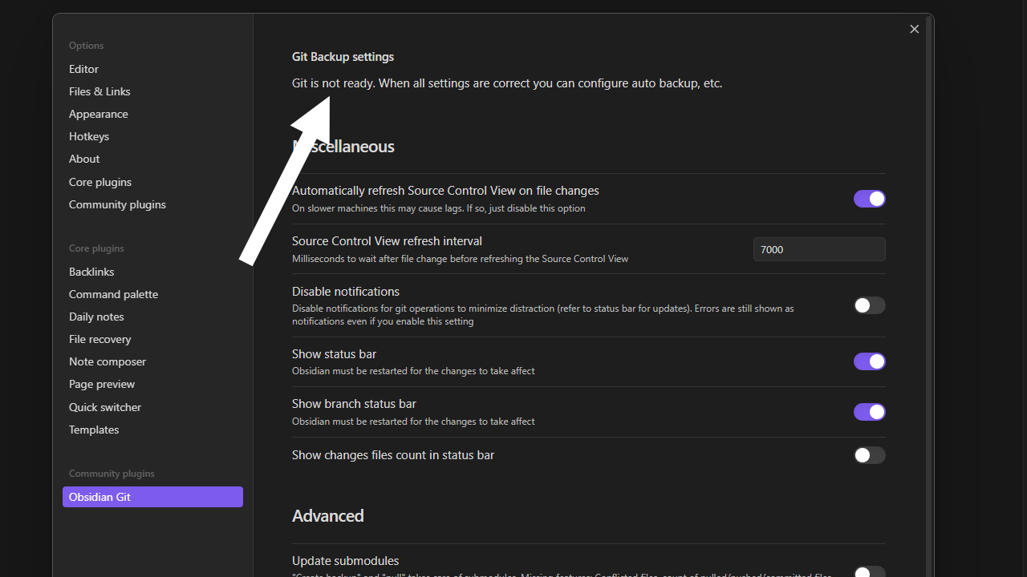Toggle Show branch status bar switch
This screenshot has width=1027, height=577.
pyautogui.click(x=869, y=412)
